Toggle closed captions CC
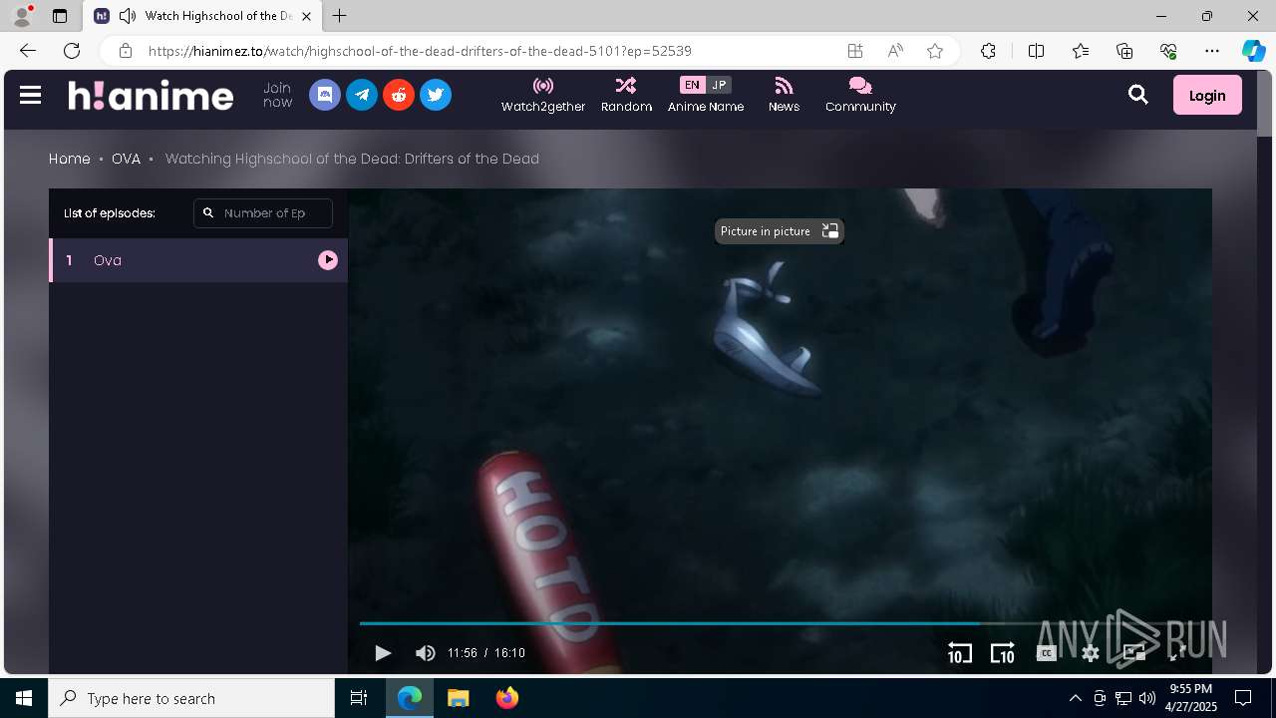The image size is (1276, 718). [x=1046, y=653]
